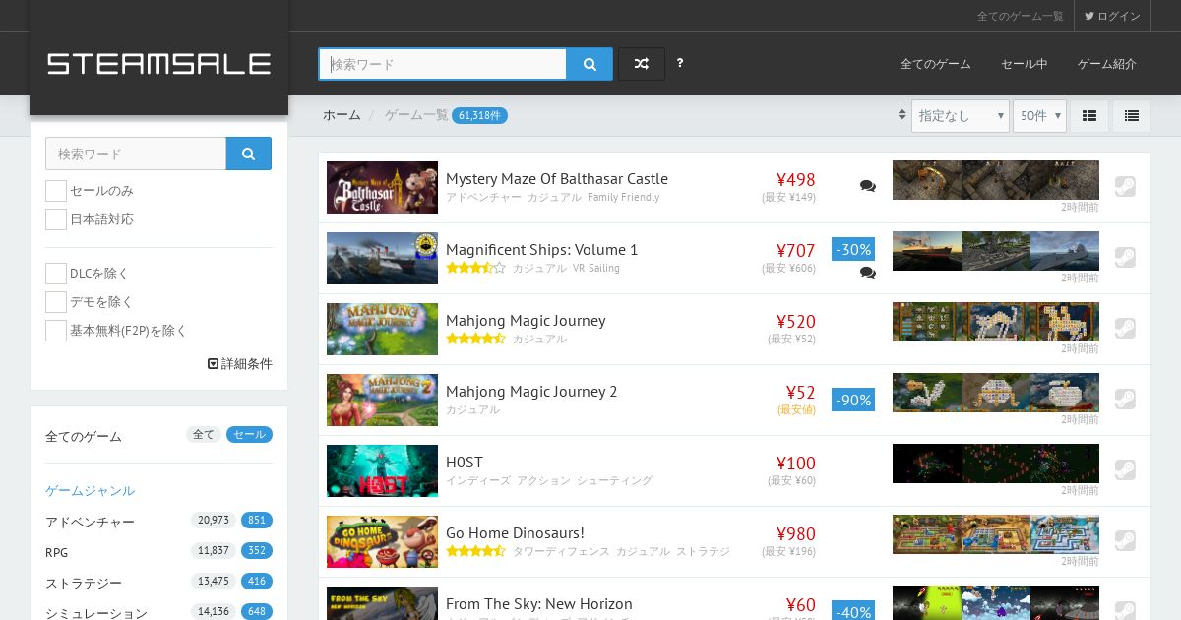Click the ストラテジー genre in sidebar

click(x=84, y=583)
